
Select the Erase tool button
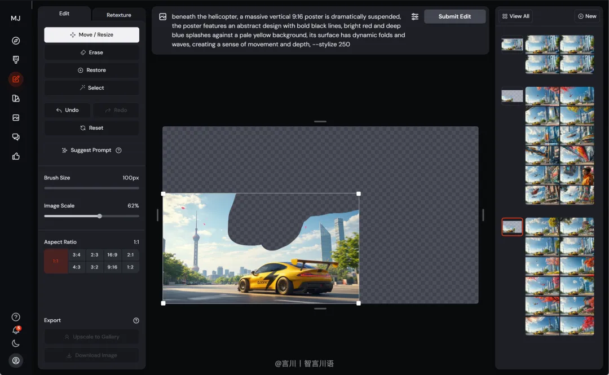click(x=92, y=52)
